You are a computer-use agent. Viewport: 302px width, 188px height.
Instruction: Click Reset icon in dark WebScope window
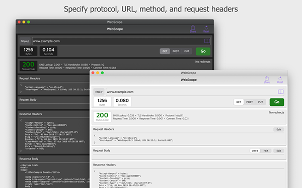(206, 29)
